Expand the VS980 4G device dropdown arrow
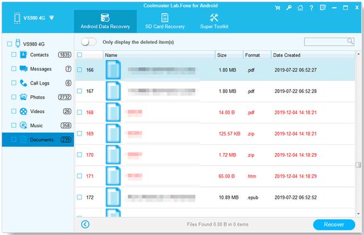 click(x=52, y=18)
